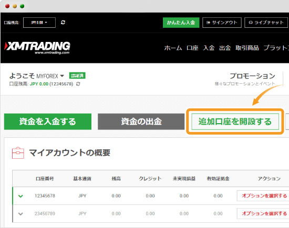Click the XMTRADING logo

click(37, 48)
